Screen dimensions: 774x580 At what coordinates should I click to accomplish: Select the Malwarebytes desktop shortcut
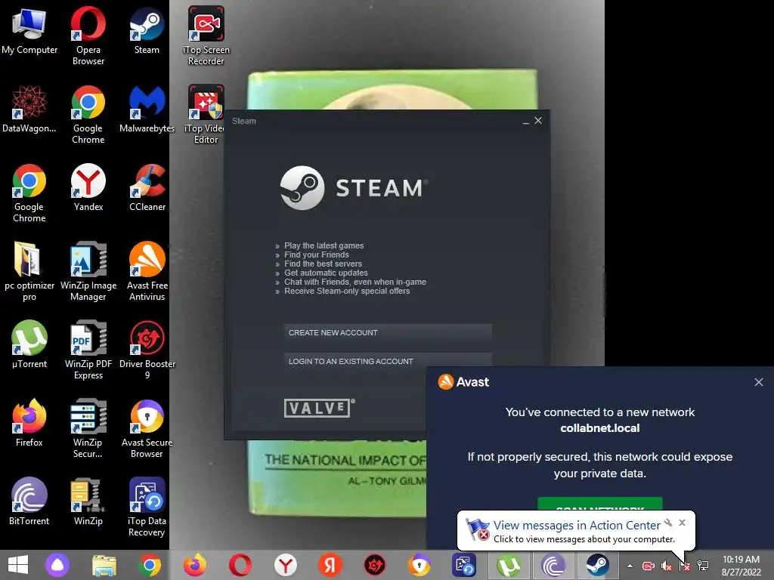(x=147, y=109)
